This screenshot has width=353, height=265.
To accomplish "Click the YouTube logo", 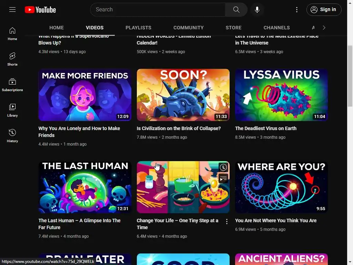I will [x=40, y=10].
